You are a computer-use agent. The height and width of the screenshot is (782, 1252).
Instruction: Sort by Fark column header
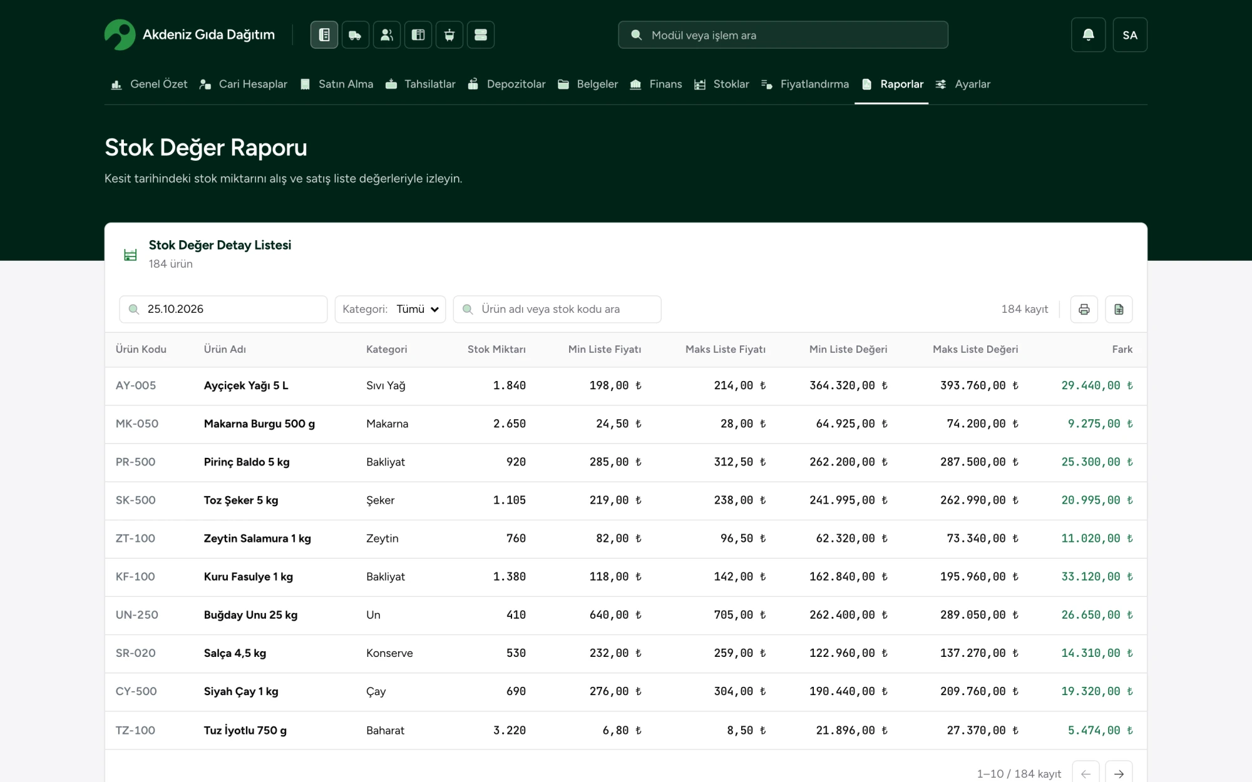[x=1122, y=349]
